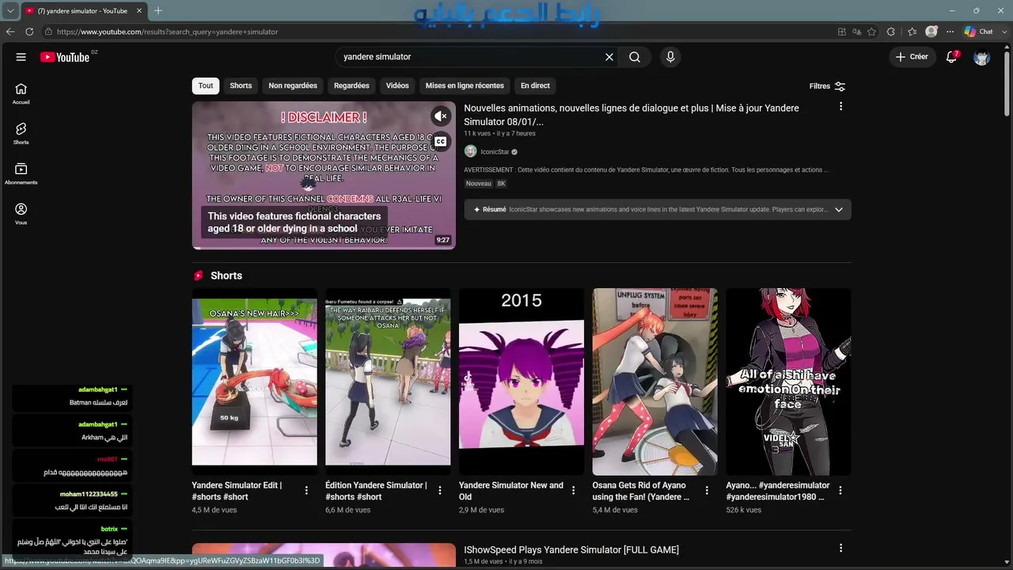This screenshot has height=570, width=1013.
Task: Open the "UNPLUG SYSTEM" fan short thumbnail
Action: (655, 382)
